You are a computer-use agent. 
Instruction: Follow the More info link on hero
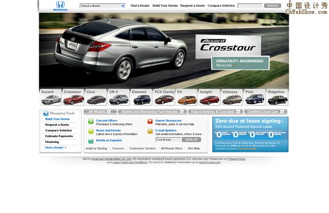(x=225, y=65)
